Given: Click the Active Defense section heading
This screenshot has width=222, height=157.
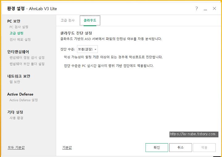Looking at the screenshot, I should (x=20, y=94).
